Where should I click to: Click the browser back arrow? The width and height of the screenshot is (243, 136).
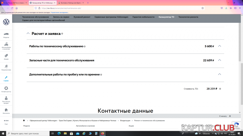(3, 8)
